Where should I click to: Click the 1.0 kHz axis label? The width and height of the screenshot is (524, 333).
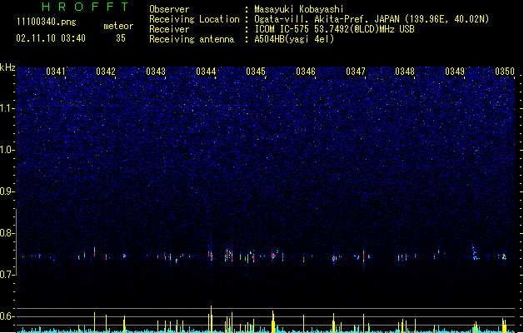7,150
